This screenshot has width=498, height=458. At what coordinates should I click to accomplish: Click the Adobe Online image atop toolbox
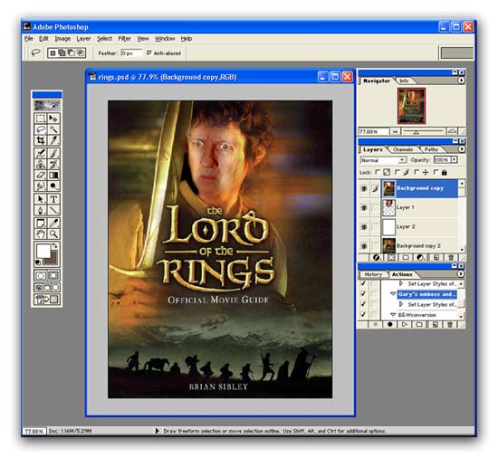click(47, 105)
